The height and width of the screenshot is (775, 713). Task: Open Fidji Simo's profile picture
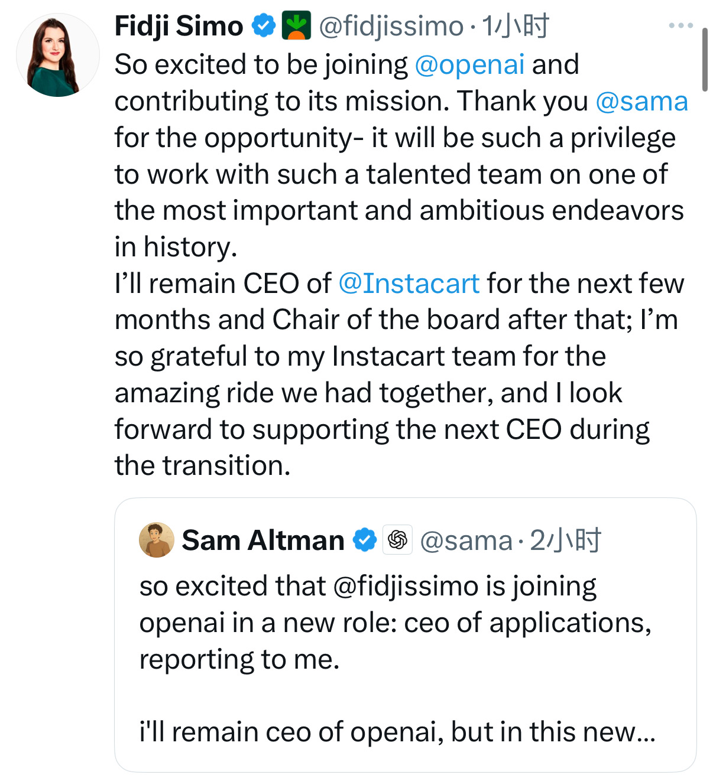click(57, 55)
